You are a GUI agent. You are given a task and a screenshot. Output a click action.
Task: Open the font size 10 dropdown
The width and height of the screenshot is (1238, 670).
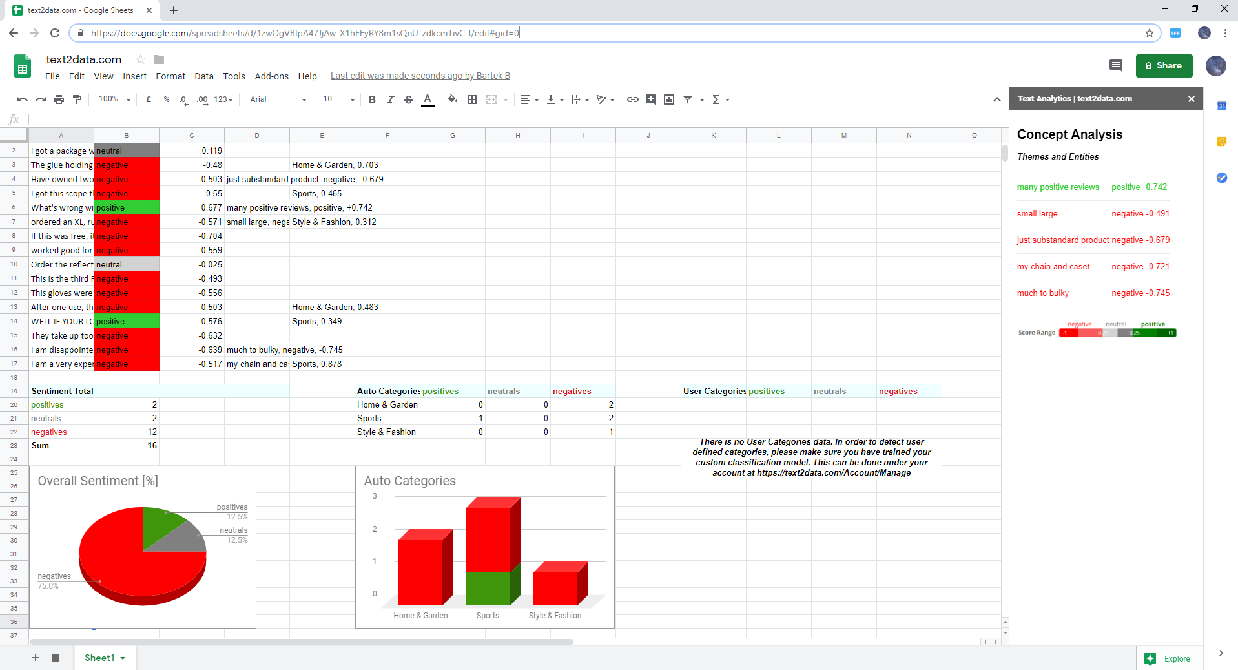[339, 99]
